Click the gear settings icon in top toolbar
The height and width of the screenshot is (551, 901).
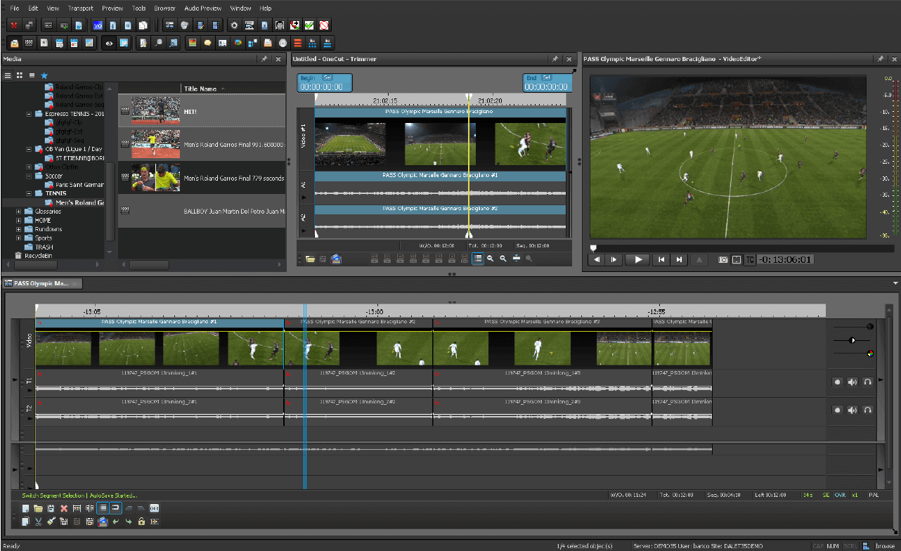(235, 25)
